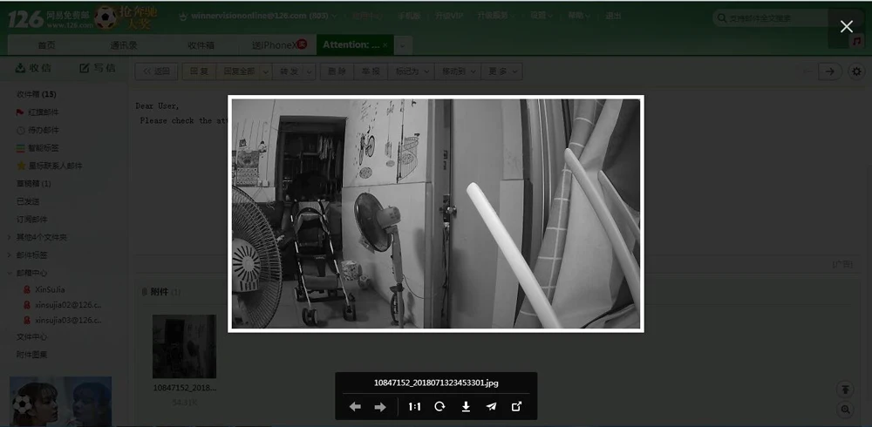Click the 126 网易免费邮 logo
Viewport: 872px width, 427px height.
coord(50,19)
